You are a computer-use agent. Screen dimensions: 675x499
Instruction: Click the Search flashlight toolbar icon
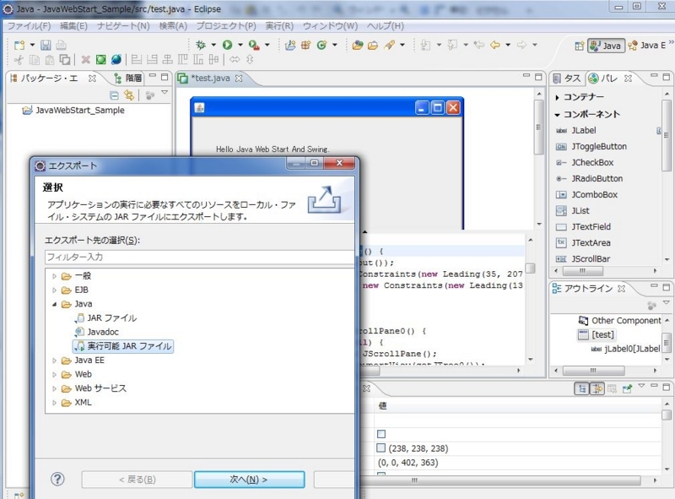390,45
